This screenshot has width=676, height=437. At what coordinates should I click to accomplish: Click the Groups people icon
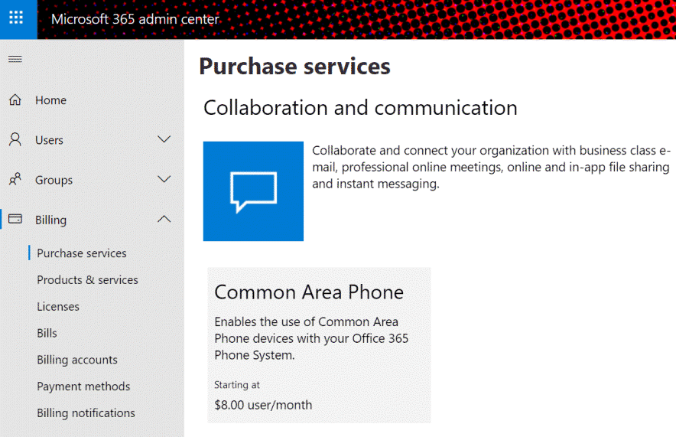tap(15, 179)
